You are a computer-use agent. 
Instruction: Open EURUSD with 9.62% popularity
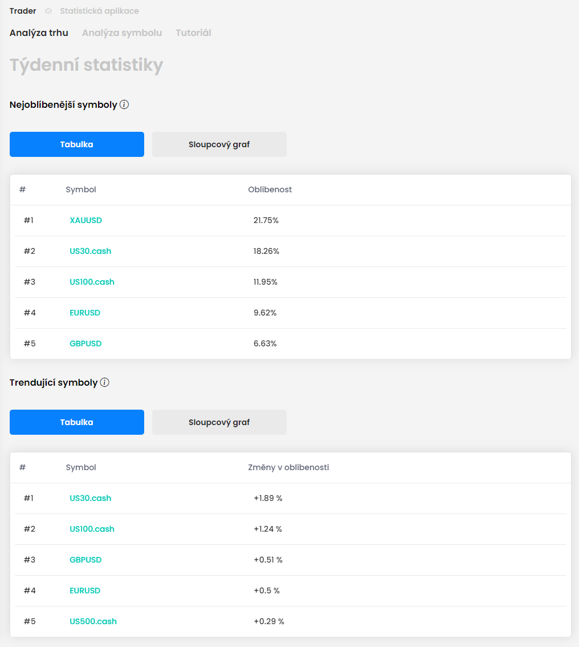tap(85, 313)
